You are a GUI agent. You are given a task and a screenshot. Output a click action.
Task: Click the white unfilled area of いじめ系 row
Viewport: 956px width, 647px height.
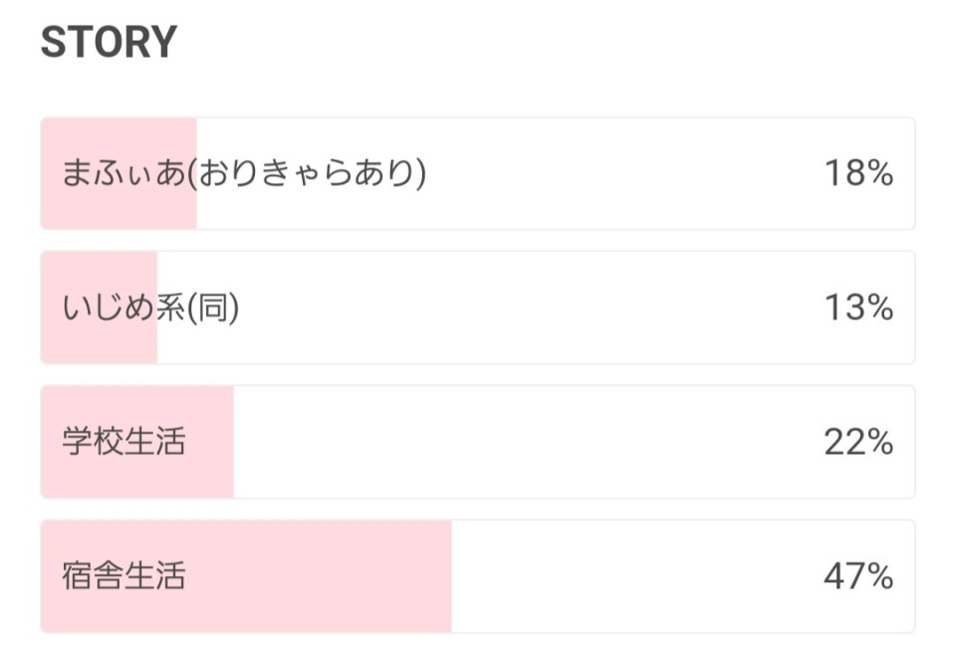click(x=537, y=308)
